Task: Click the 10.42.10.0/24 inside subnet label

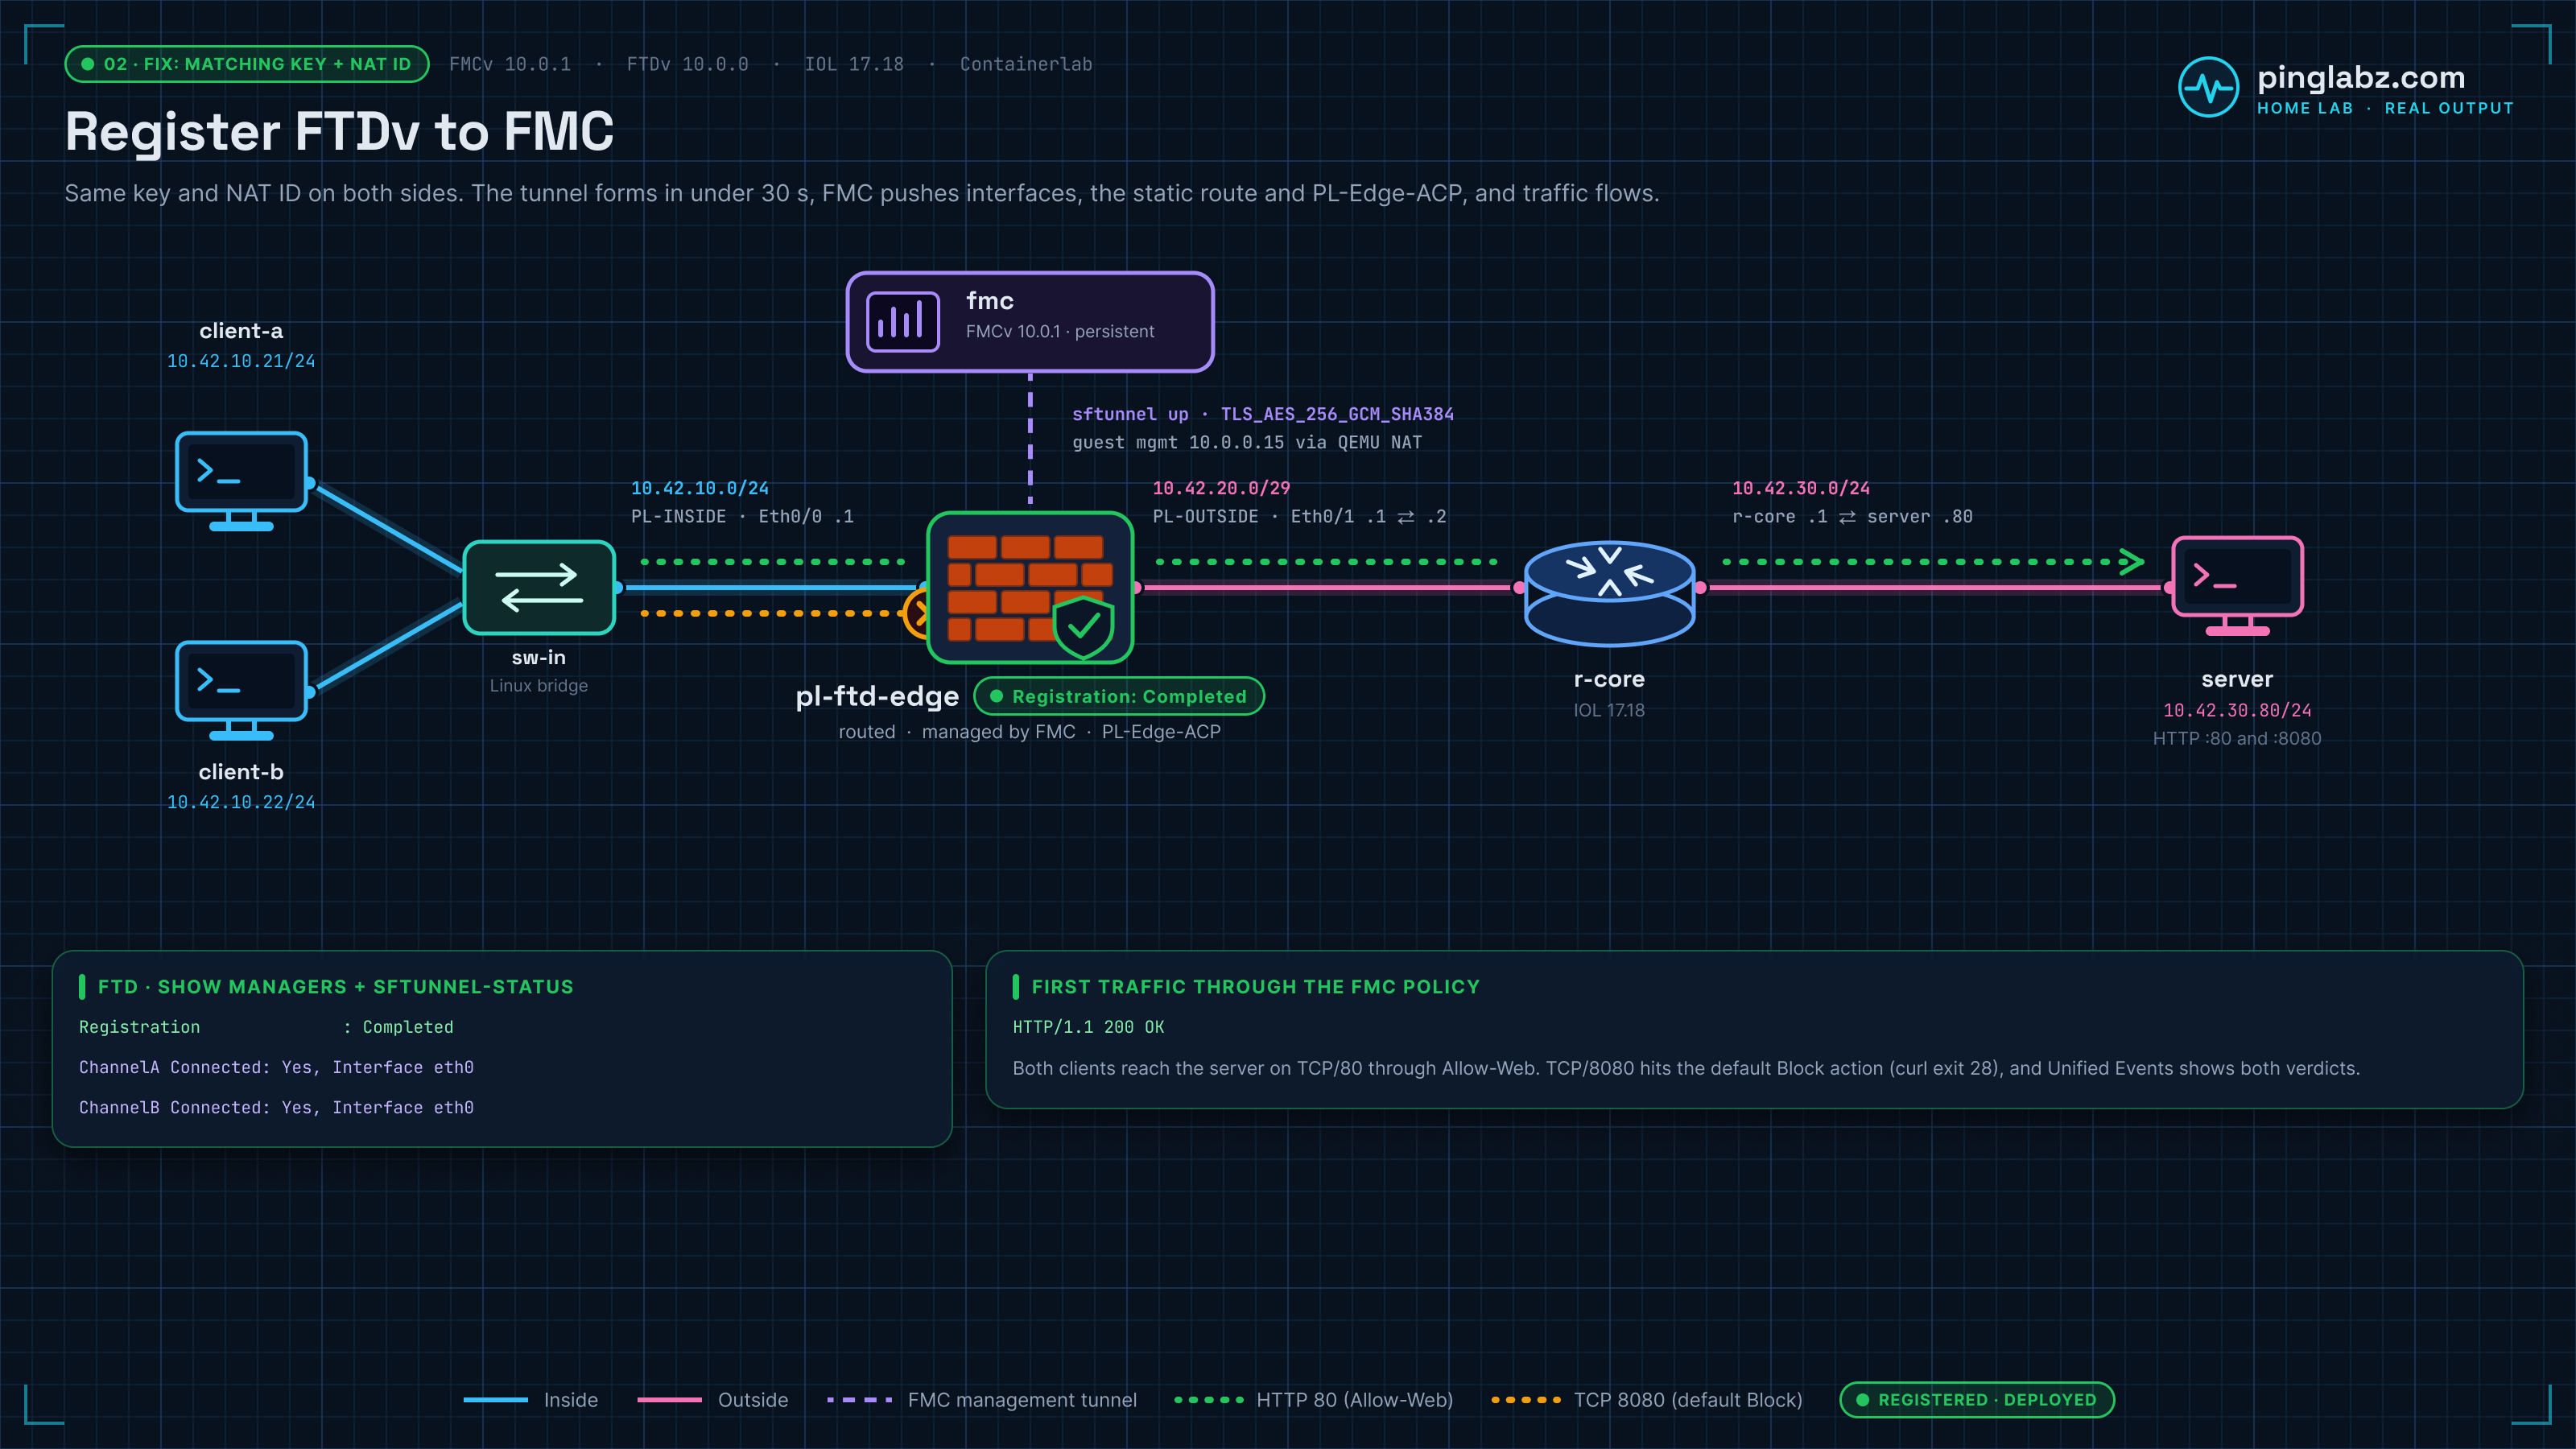Action: (x=700, y=488)
